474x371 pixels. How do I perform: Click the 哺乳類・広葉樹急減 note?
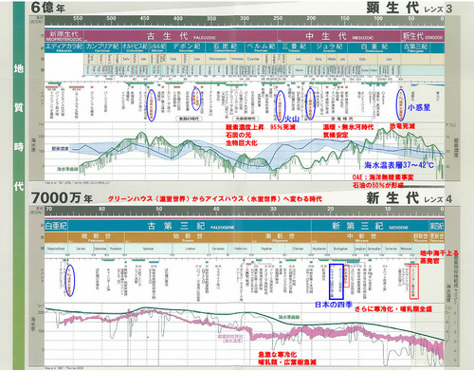click(x=287, y=362)
